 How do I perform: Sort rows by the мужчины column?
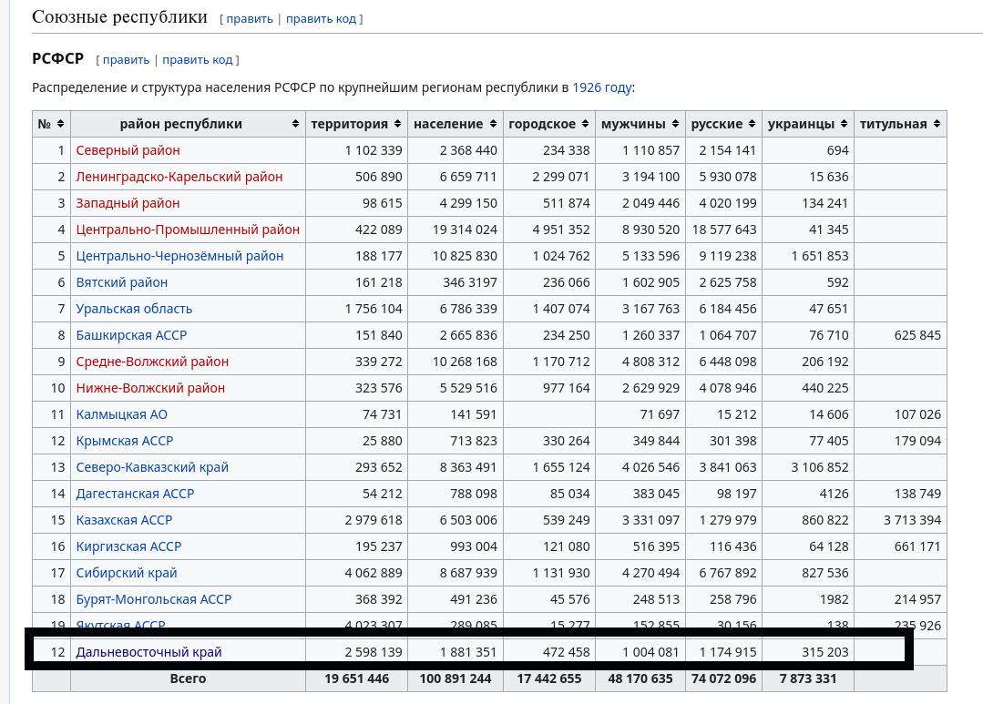tap(675, 124)
